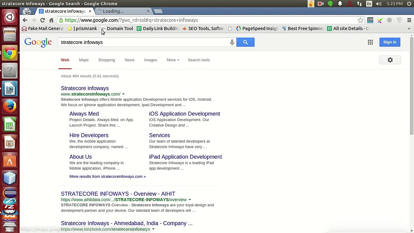
Task: Open the PageSpeed Insights bookmark
Action: 257,28
